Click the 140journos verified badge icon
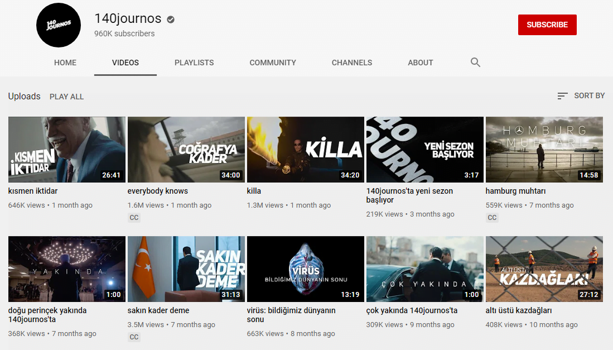This screenshot has width=613, height=350. (x=170, y=18)
